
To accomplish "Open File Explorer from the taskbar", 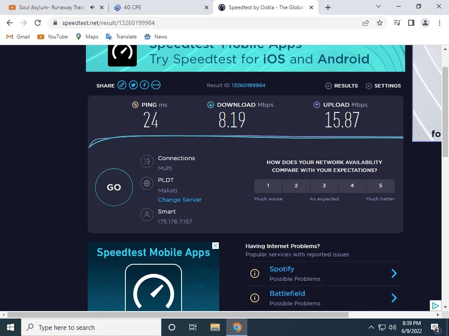I will (215, 327).
